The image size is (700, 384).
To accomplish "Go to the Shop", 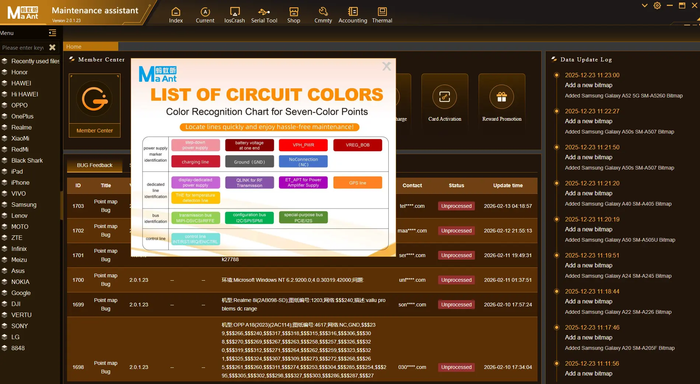I will 294,15.
